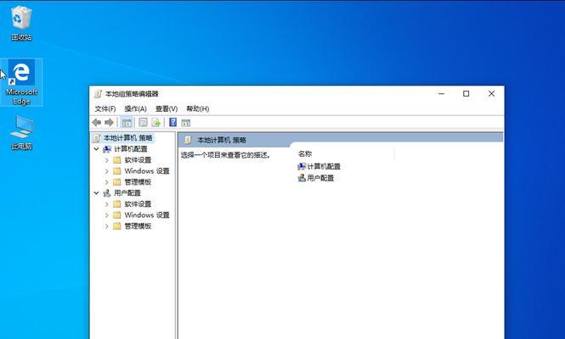Select Windows 设置 folder under 计算机配置
565x339 pixels.
[x=141, y=171]
